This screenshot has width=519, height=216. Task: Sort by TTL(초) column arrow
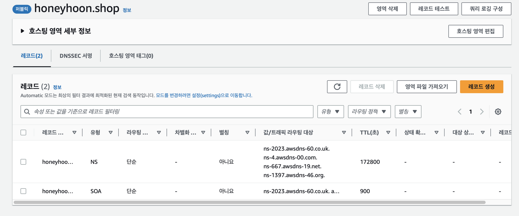(388, 133)
